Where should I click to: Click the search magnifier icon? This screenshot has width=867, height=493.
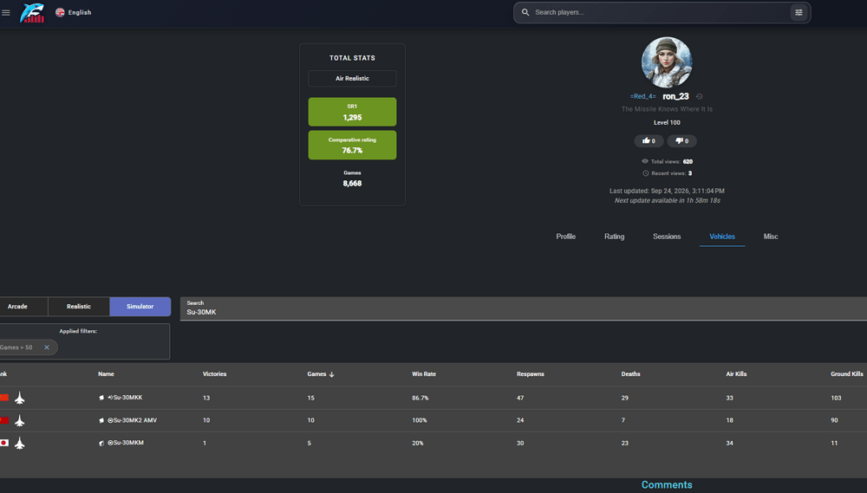click(525, 12)
